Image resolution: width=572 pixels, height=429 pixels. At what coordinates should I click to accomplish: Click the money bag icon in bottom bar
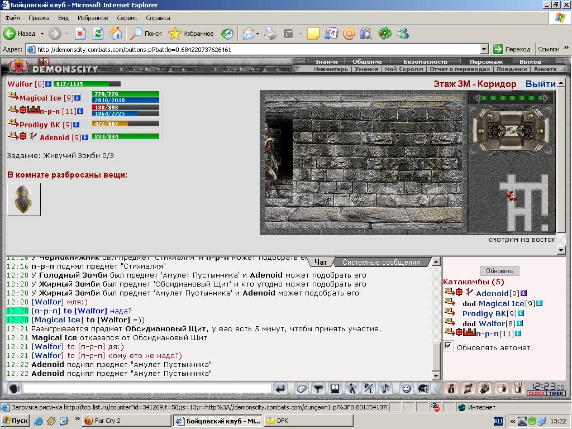[x=451, y=389]
